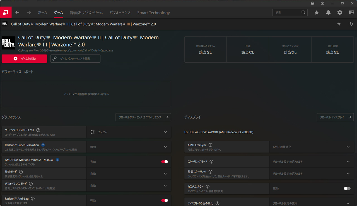Go back with the left arrow
Screen dimensions: 357x206
(x=17, y=13)
